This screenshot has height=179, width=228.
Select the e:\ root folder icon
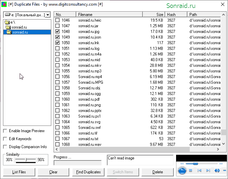7,22
